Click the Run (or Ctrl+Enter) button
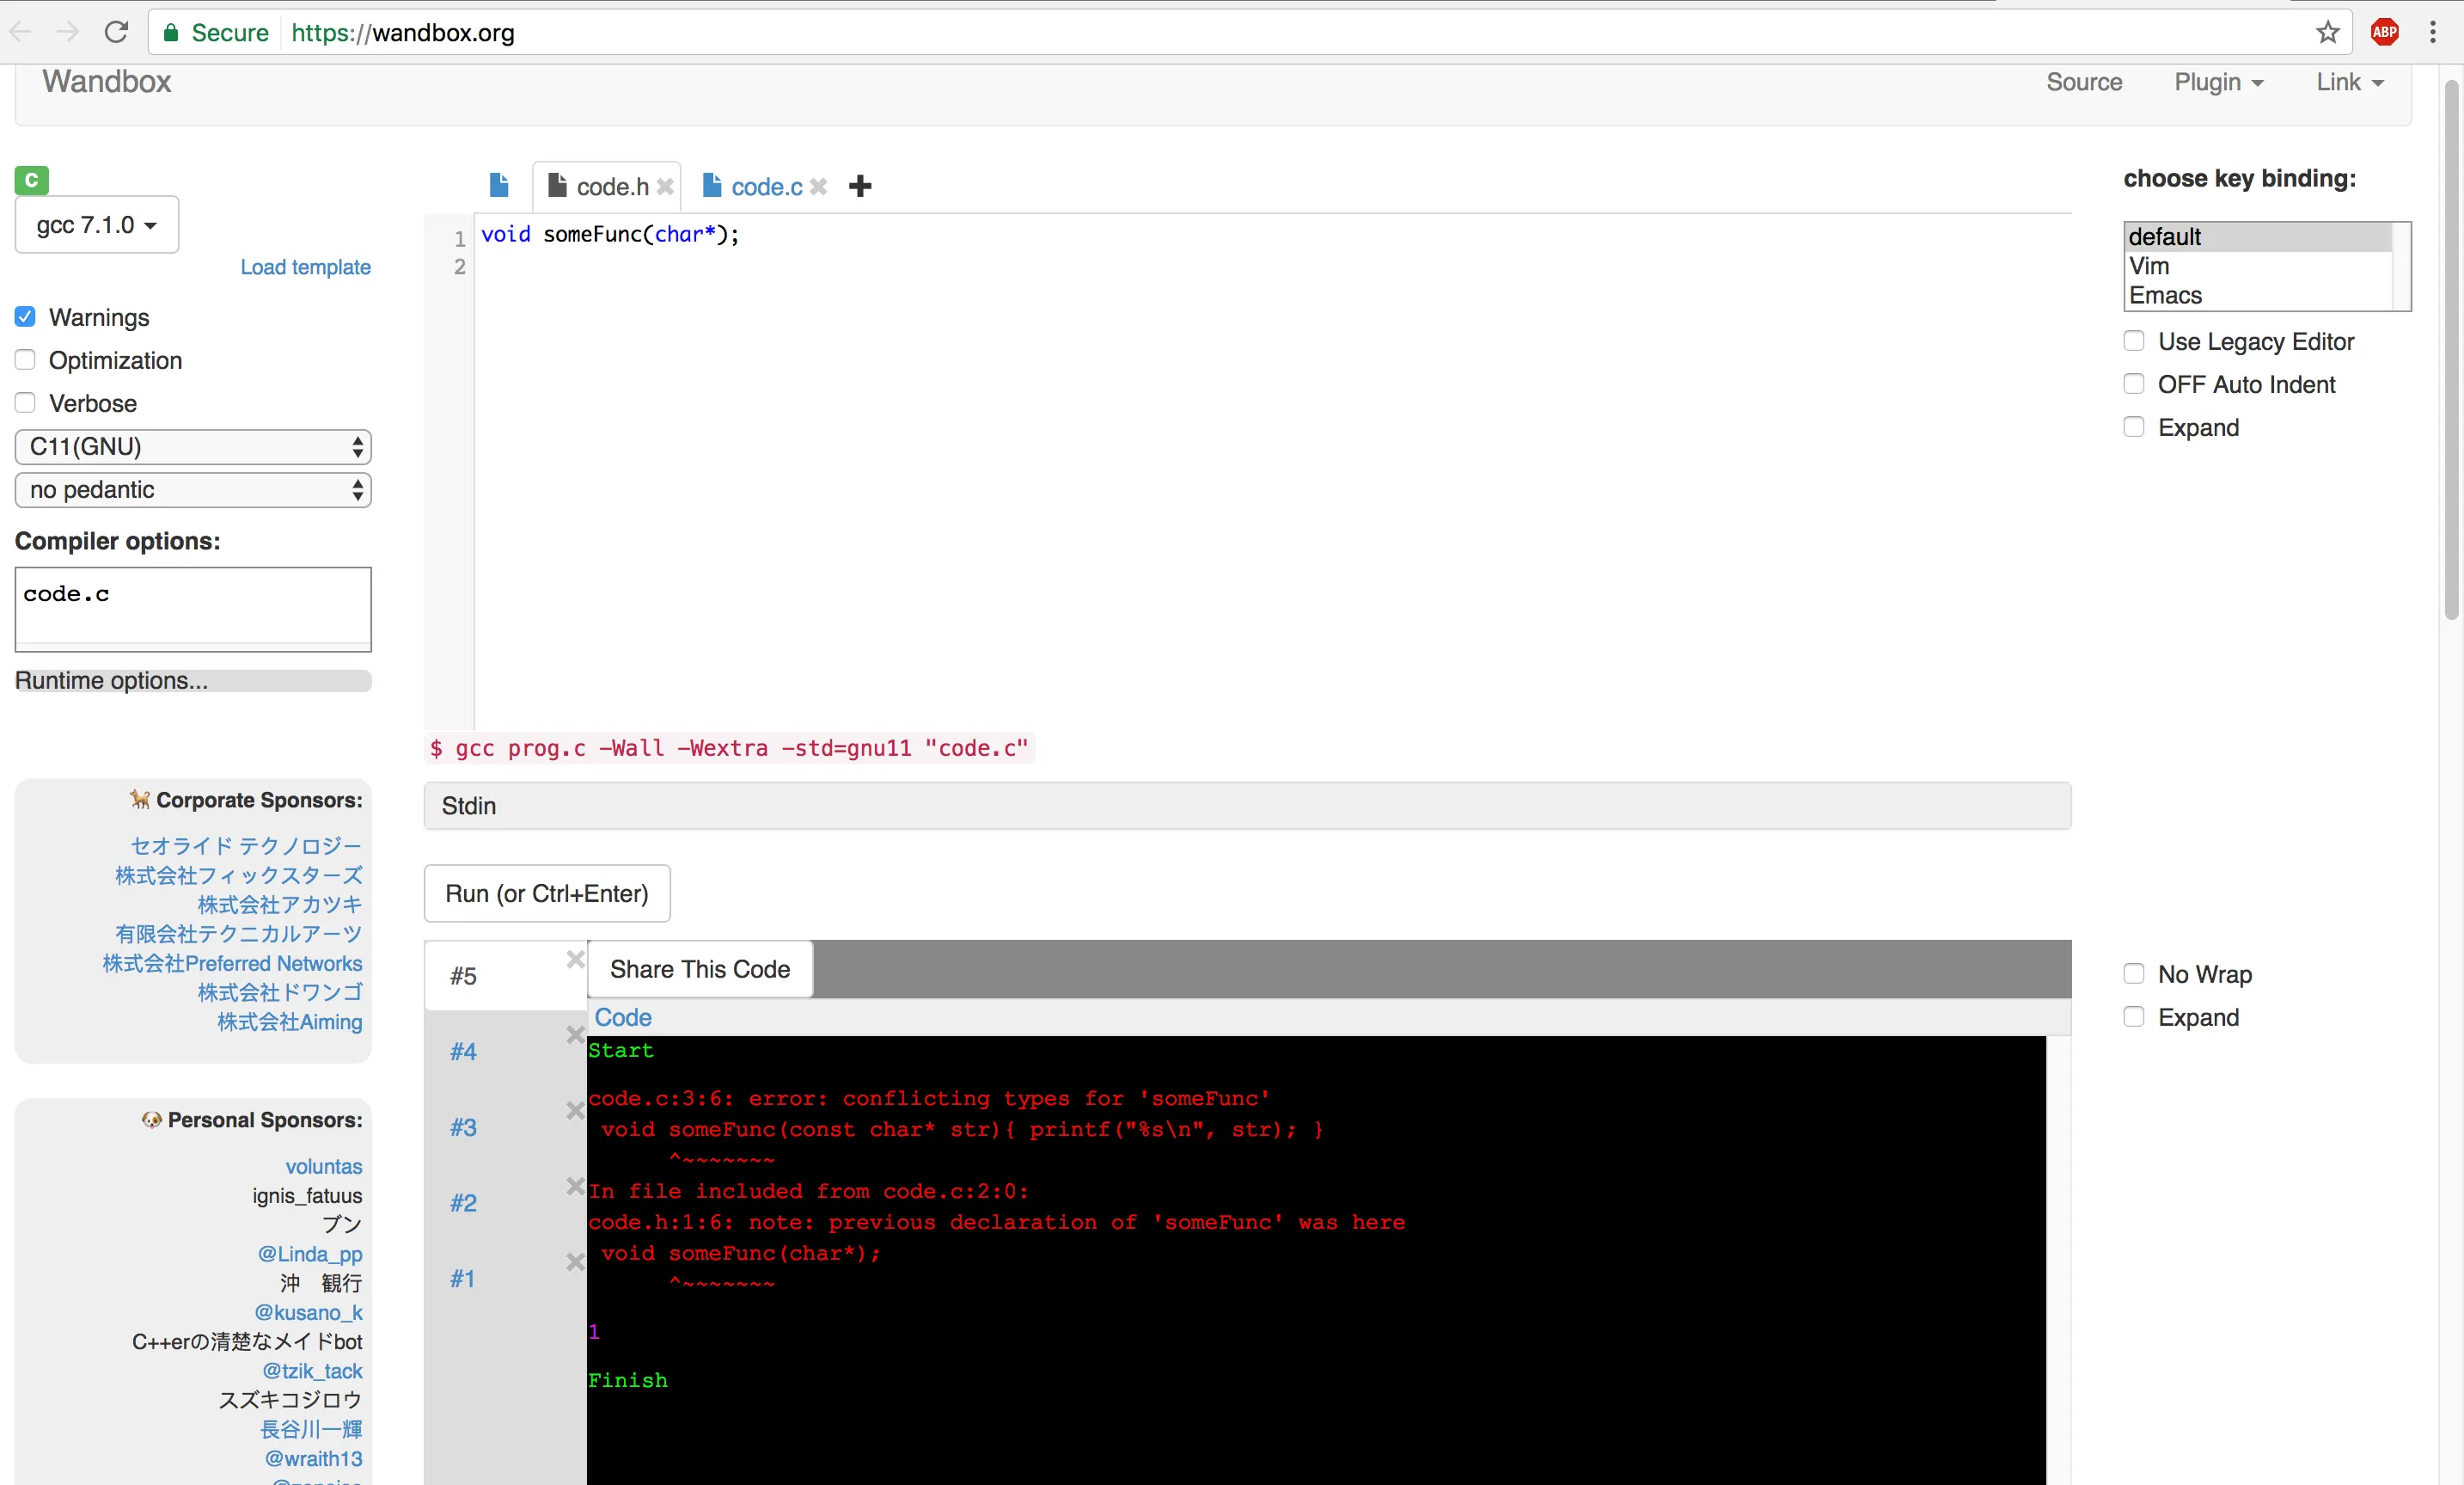Screen dimensions: 2464x1485 click(x=546, y=893)
